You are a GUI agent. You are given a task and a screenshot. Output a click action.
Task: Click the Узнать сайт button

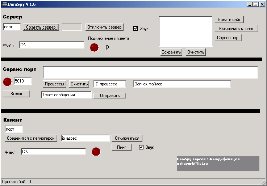point(229,19)
